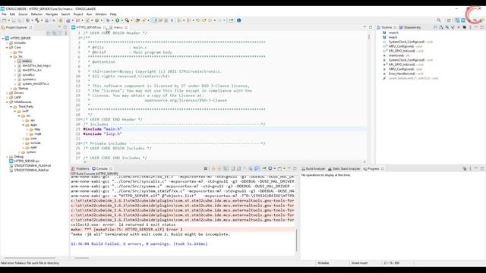The width and height of the screenshot is (486, 273).
Task: Click the search magnifier icon at top right
Action: (x=439, y=20)
